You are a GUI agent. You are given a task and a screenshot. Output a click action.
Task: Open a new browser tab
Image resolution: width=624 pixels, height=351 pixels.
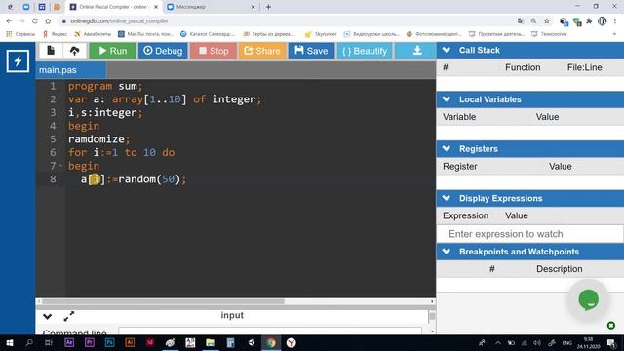click(x=268, y=7)
